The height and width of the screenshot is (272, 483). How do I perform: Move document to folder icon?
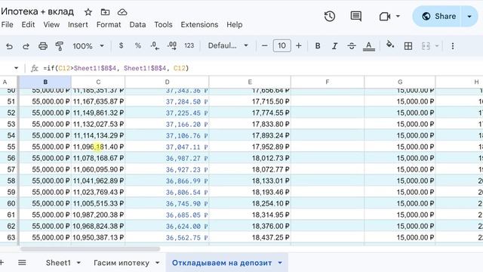click(x=105, y=12)
